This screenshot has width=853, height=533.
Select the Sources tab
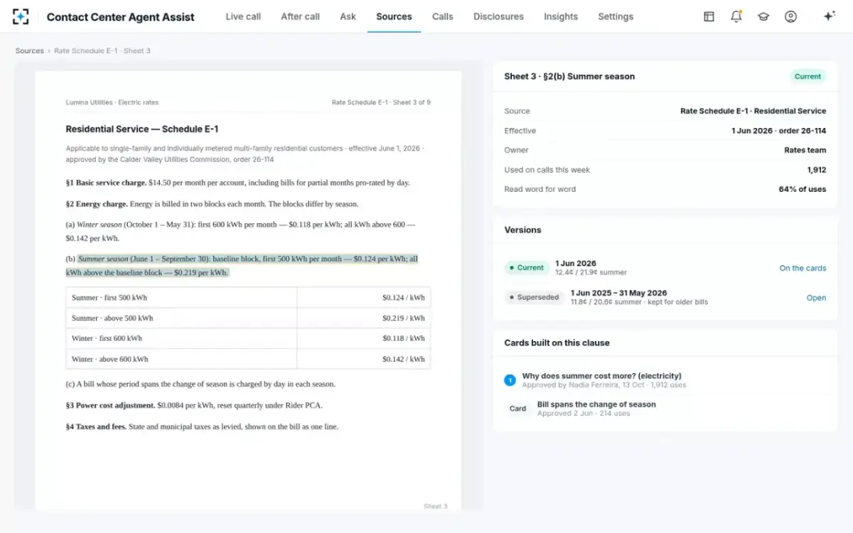pyautogui.click(x=394, y=16)
